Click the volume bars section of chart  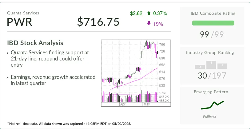click(130, 96)
